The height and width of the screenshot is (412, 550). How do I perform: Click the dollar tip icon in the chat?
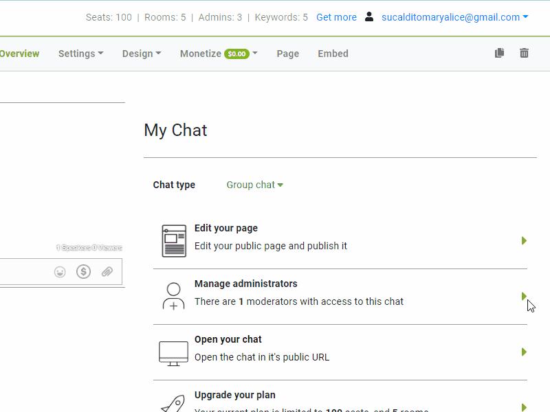click(83, 271)
